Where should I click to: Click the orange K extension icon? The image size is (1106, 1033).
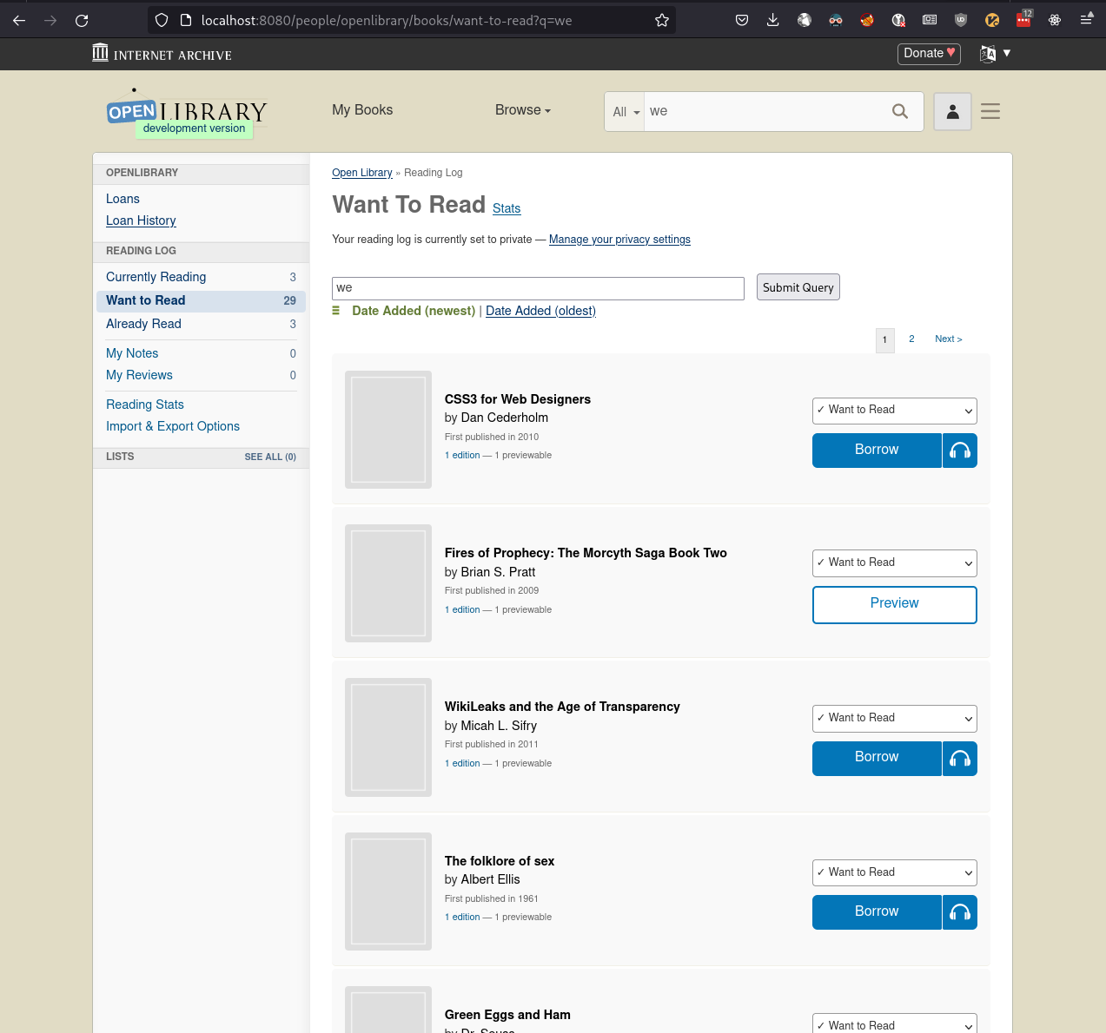[x=992, y=20]
